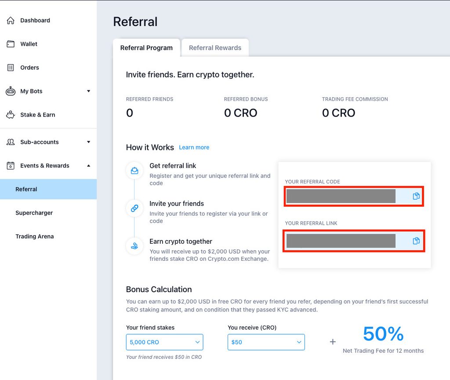The width and height of the screenshot is (450, 380).
Task: Click the Invite your friends chain icon
Action: (134, 208)
